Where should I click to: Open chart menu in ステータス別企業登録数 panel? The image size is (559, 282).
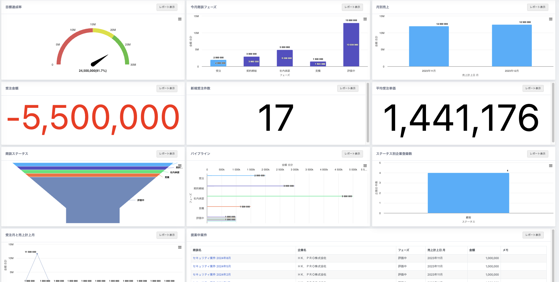tap(550, 166)
